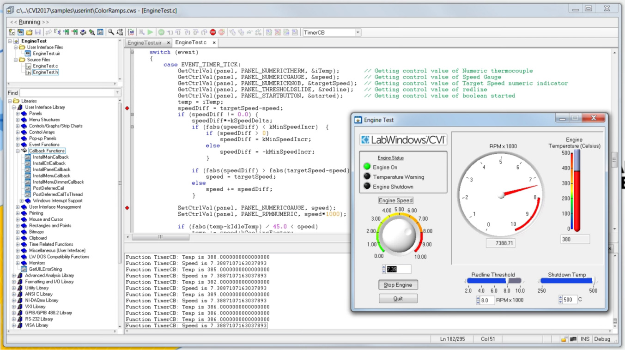625x350 pixels.
Task: Click the Find magnifying glass toolbar icon
Action: (x=110, y=32)
